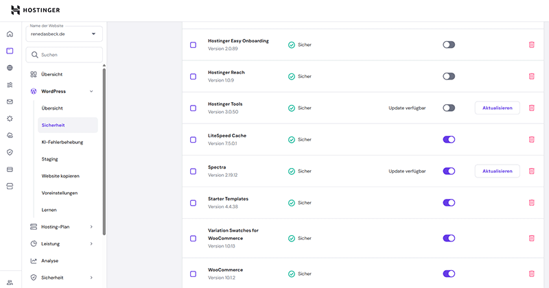Click the search magnifier icon
Image resolution: width=549 pixels, height=288 pixels.
(34, 55)
